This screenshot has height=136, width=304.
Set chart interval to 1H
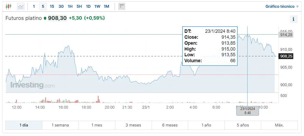pos(70,6)
